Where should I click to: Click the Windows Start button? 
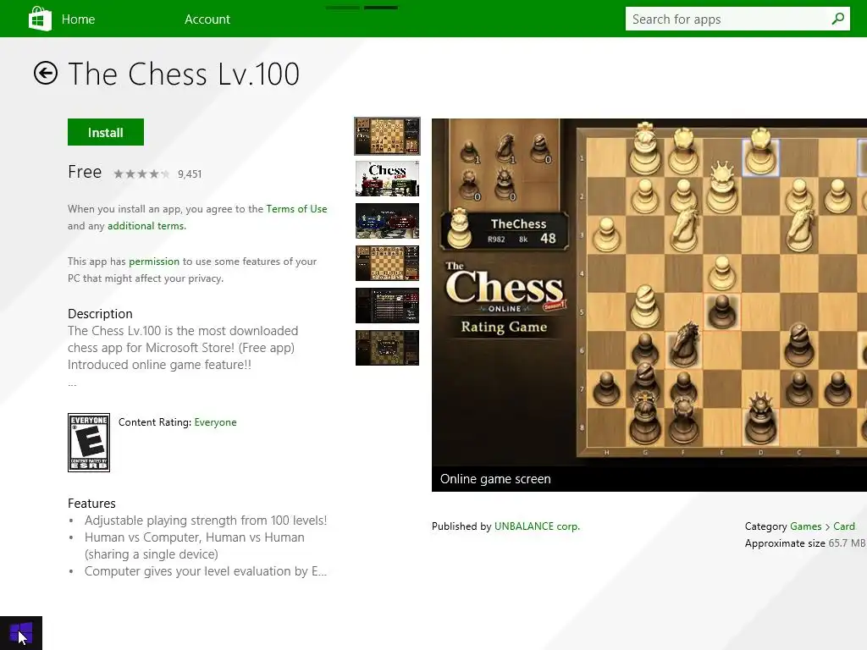pos(21,633)
